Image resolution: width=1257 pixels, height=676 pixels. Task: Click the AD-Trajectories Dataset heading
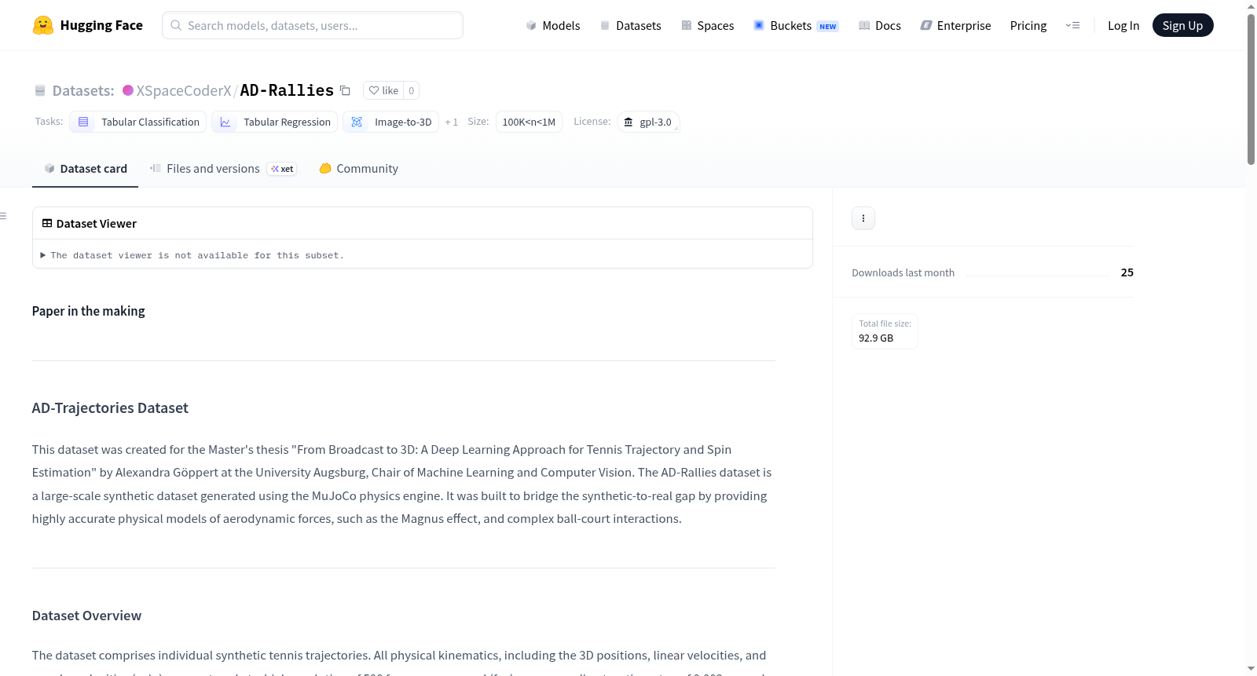coord(110,408)
